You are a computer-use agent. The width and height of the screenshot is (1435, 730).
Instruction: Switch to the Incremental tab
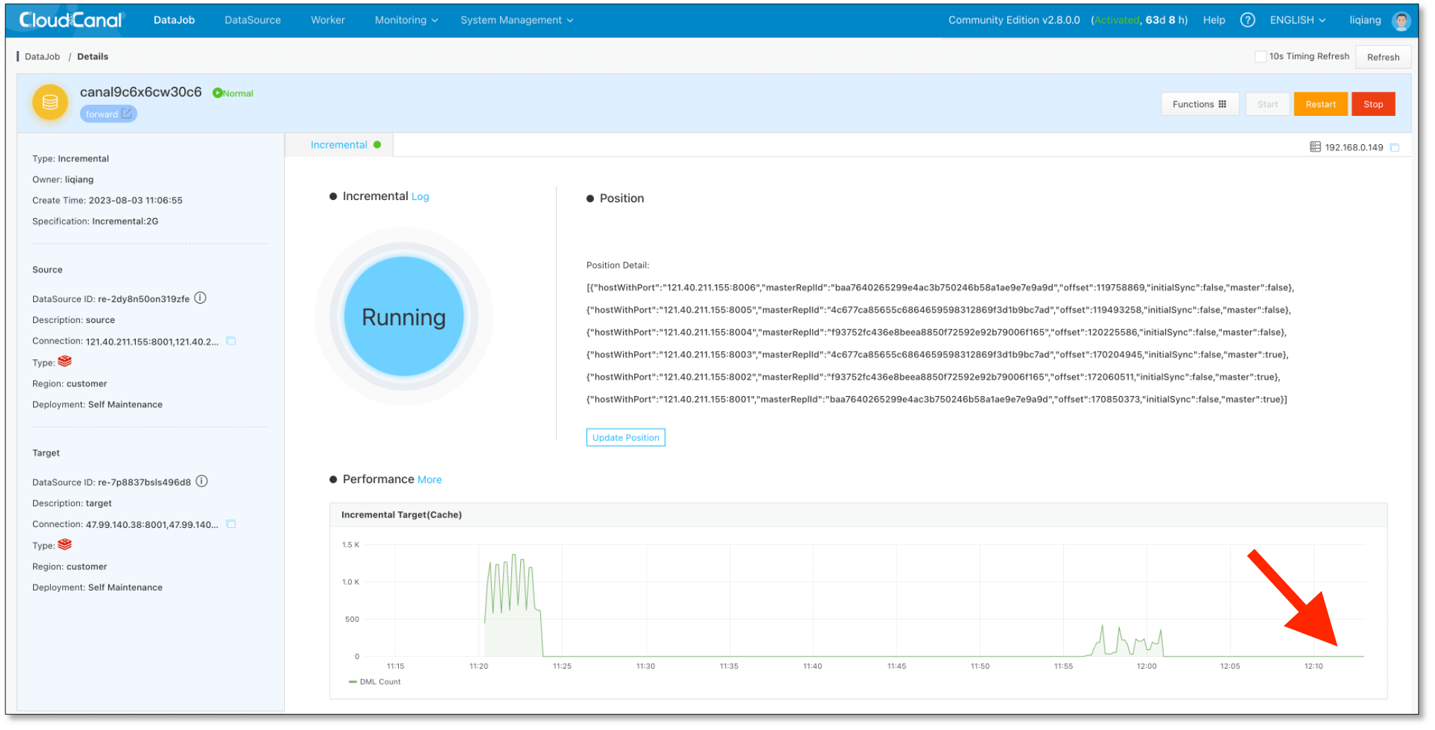(x=339, y=145)
